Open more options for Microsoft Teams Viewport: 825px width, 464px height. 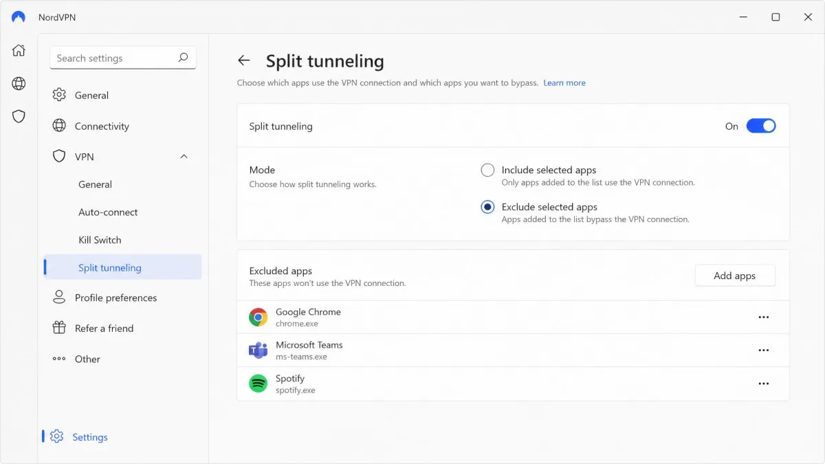(763, 350)
